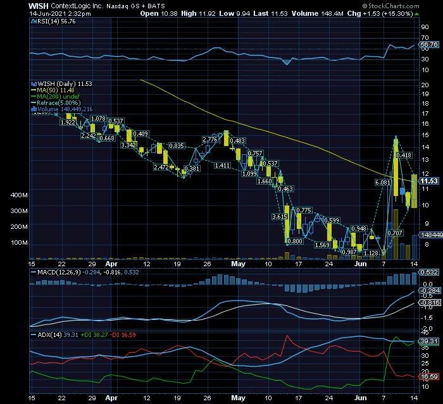Click the yellow MA(50) legend line swatch
The width and height of the screenshot is (443, 404).
pos(34,90)
